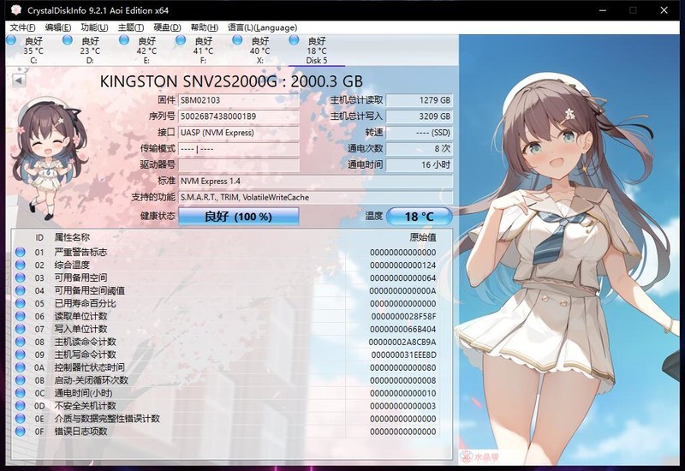Select the D: drive status orb
The width and height of the screenshot is (685, 471).
point(68,40)
